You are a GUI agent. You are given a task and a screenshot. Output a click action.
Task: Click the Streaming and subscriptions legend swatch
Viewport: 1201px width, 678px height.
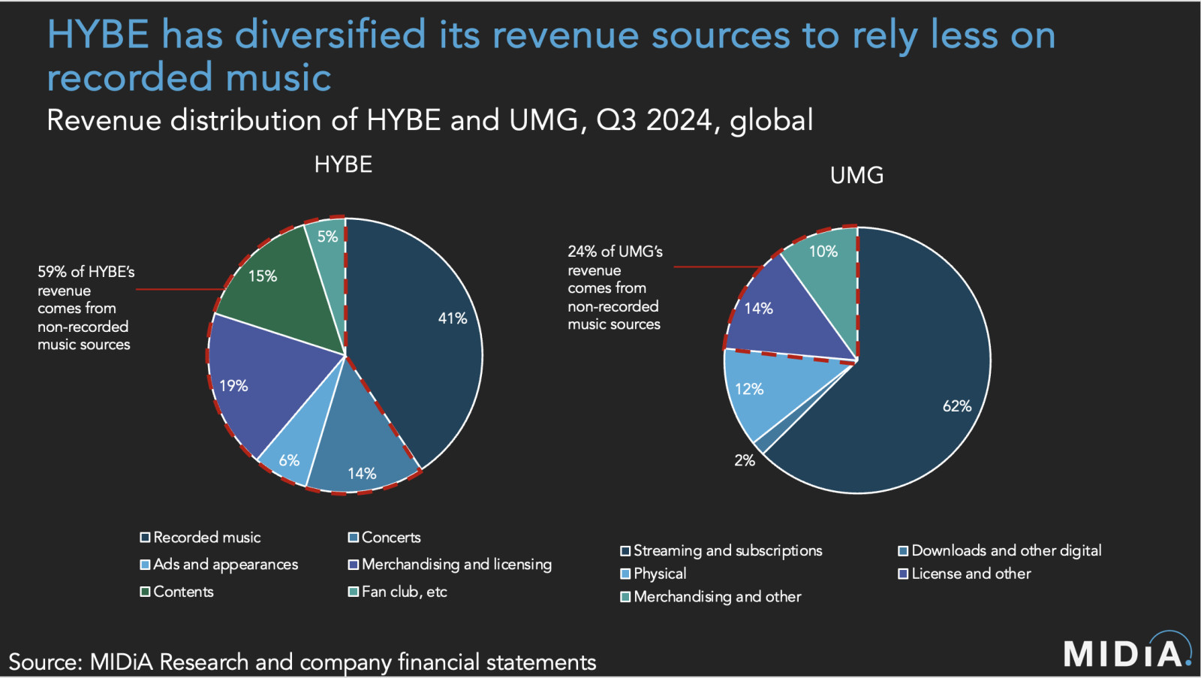click(x=625, y=551)
